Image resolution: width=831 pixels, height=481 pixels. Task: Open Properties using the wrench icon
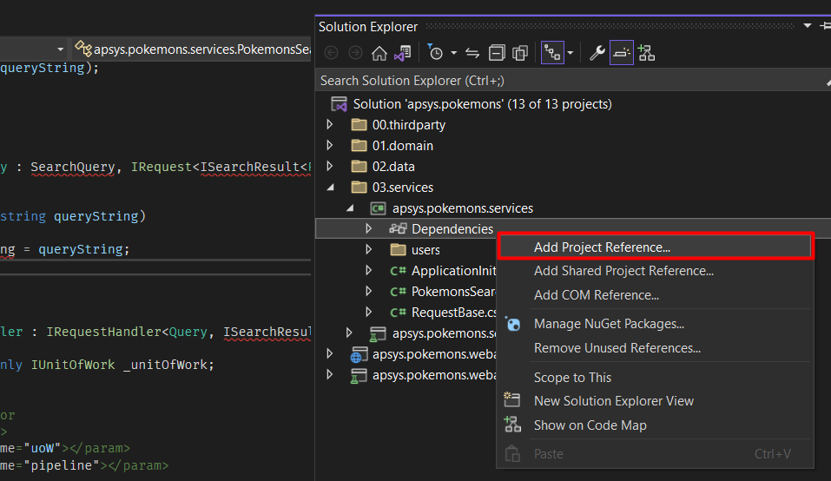click(x=597, y=53)
